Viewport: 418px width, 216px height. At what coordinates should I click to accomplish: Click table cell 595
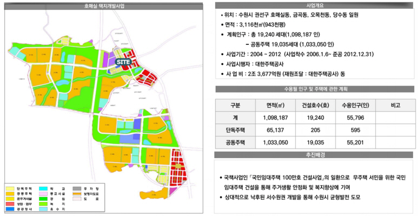tap(355, 130)
